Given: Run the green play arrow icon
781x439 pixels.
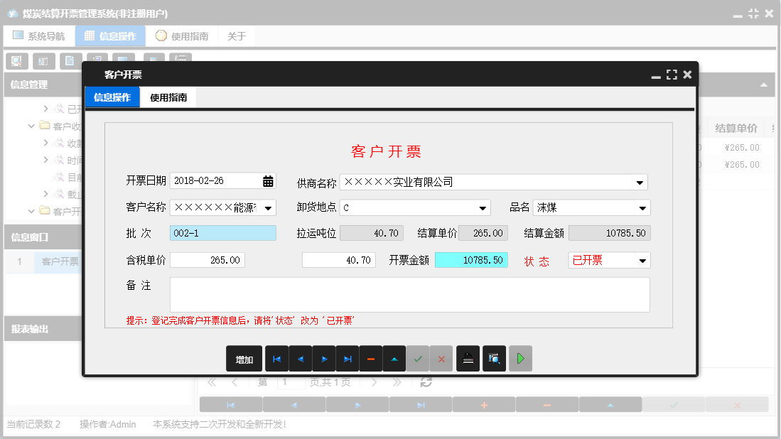Looking at the screenshot, I should (x=519, y=359).
